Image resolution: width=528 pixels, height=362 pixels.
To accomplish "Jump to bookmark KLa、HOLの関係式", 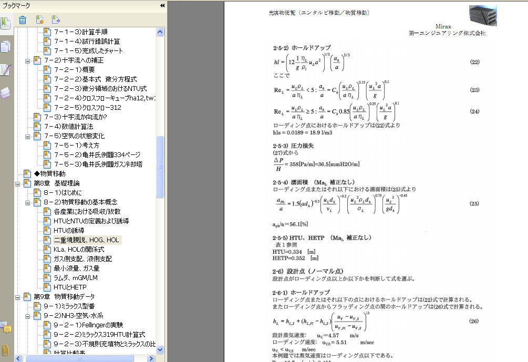I will pyautogui.click(x=79, y=249).
